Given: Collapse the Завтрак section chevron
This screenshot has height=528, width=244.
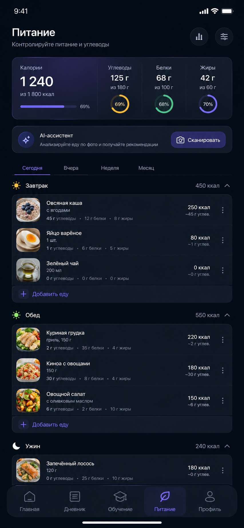Looking at the screenshot, I should pyautogui.click(x=227, y=186).
